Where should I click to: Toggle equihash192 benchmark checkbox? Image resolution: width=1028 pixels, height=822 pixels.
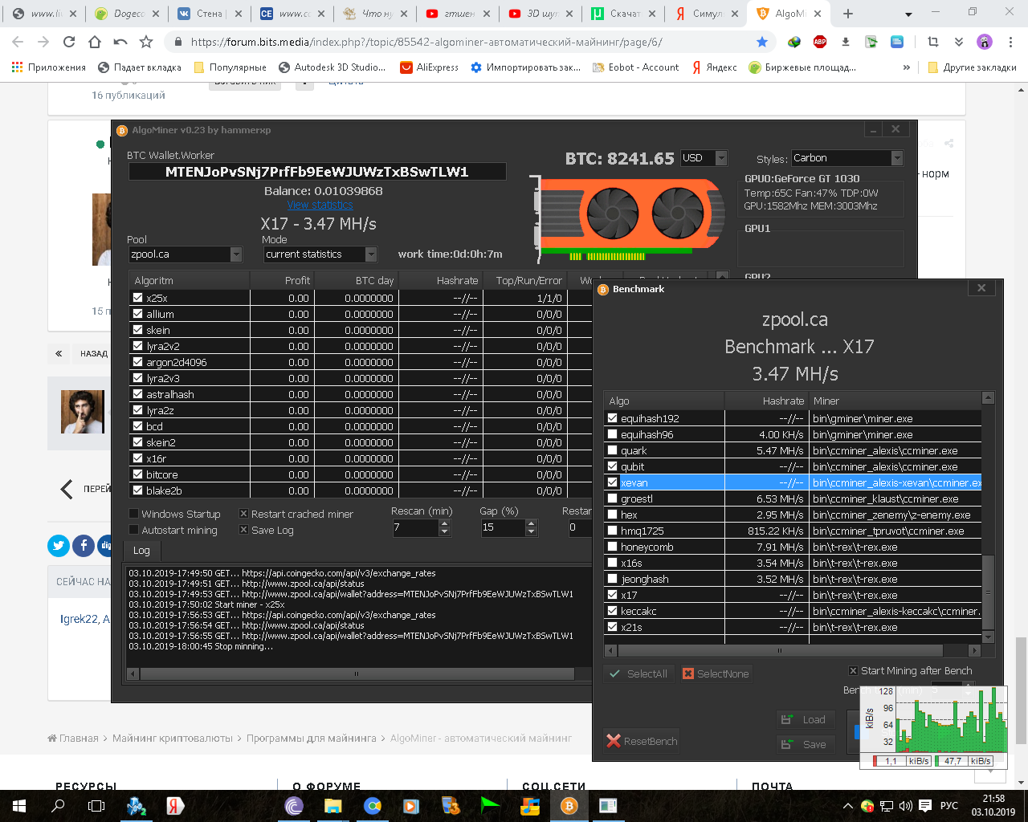click(613, 418)
